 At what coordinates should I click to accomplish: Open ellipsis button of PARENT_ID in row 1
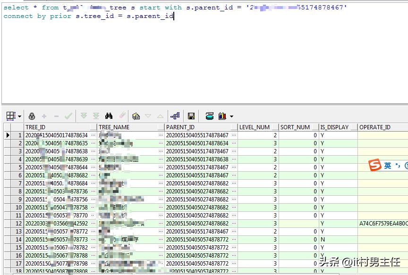coord(234,135)
